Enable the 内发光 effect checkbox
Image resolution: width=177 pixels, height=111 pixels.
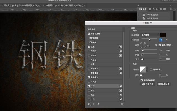[89, 60]
